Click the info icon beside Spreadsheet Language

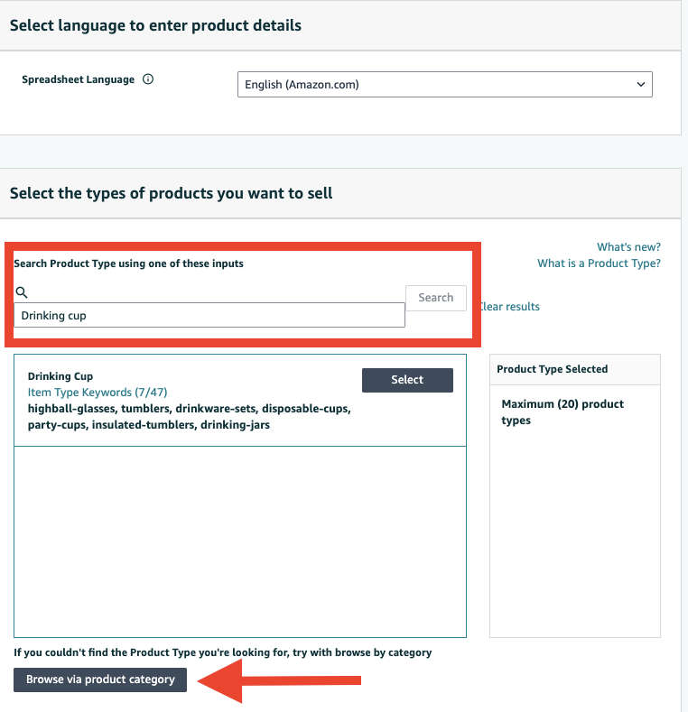click(148, 79)
